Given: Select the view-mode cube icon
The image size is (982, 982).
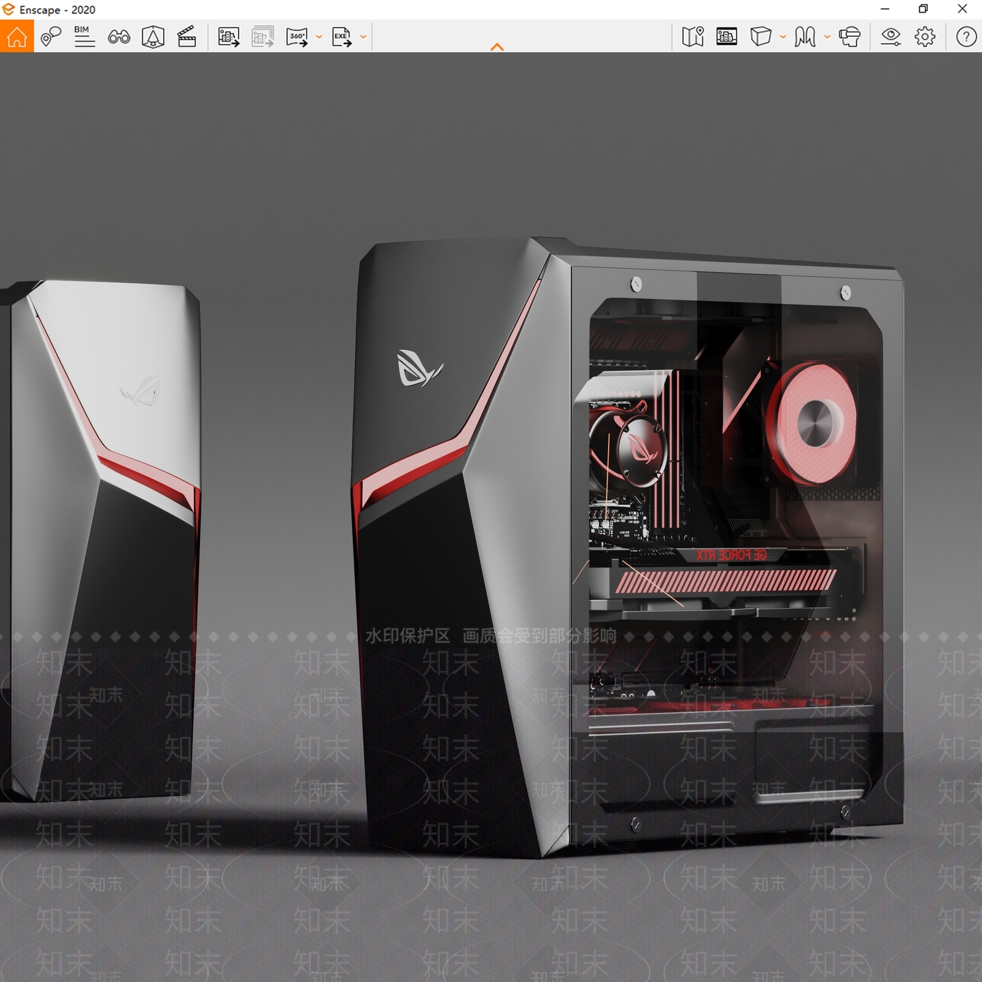Looking at the screenshot, I should click(760, 37).
